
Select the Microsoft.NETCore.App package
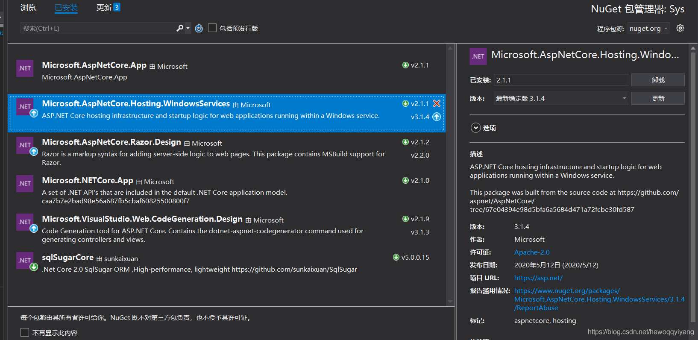point(226,190)
